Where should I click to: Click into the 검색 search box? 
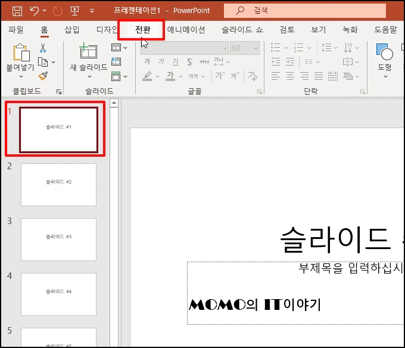click(305, 11)
